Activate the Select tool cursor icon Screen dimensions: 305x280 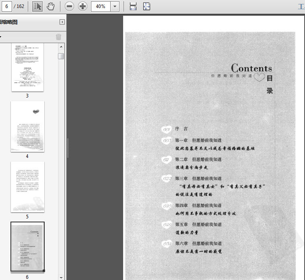tap(37, 6)
